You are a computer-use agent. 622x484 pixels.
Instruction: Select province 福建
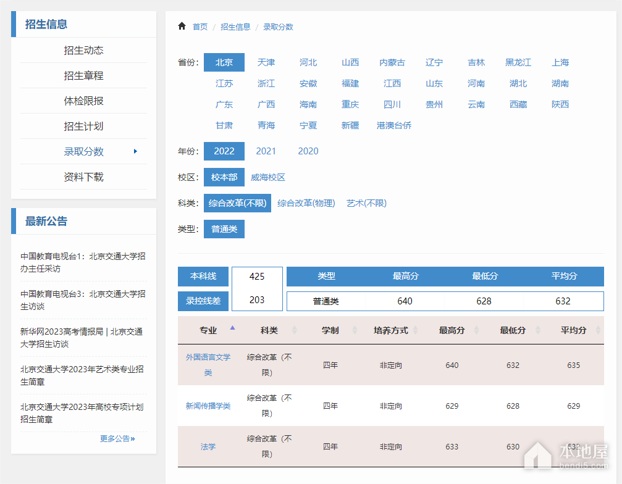coord(350,83)
